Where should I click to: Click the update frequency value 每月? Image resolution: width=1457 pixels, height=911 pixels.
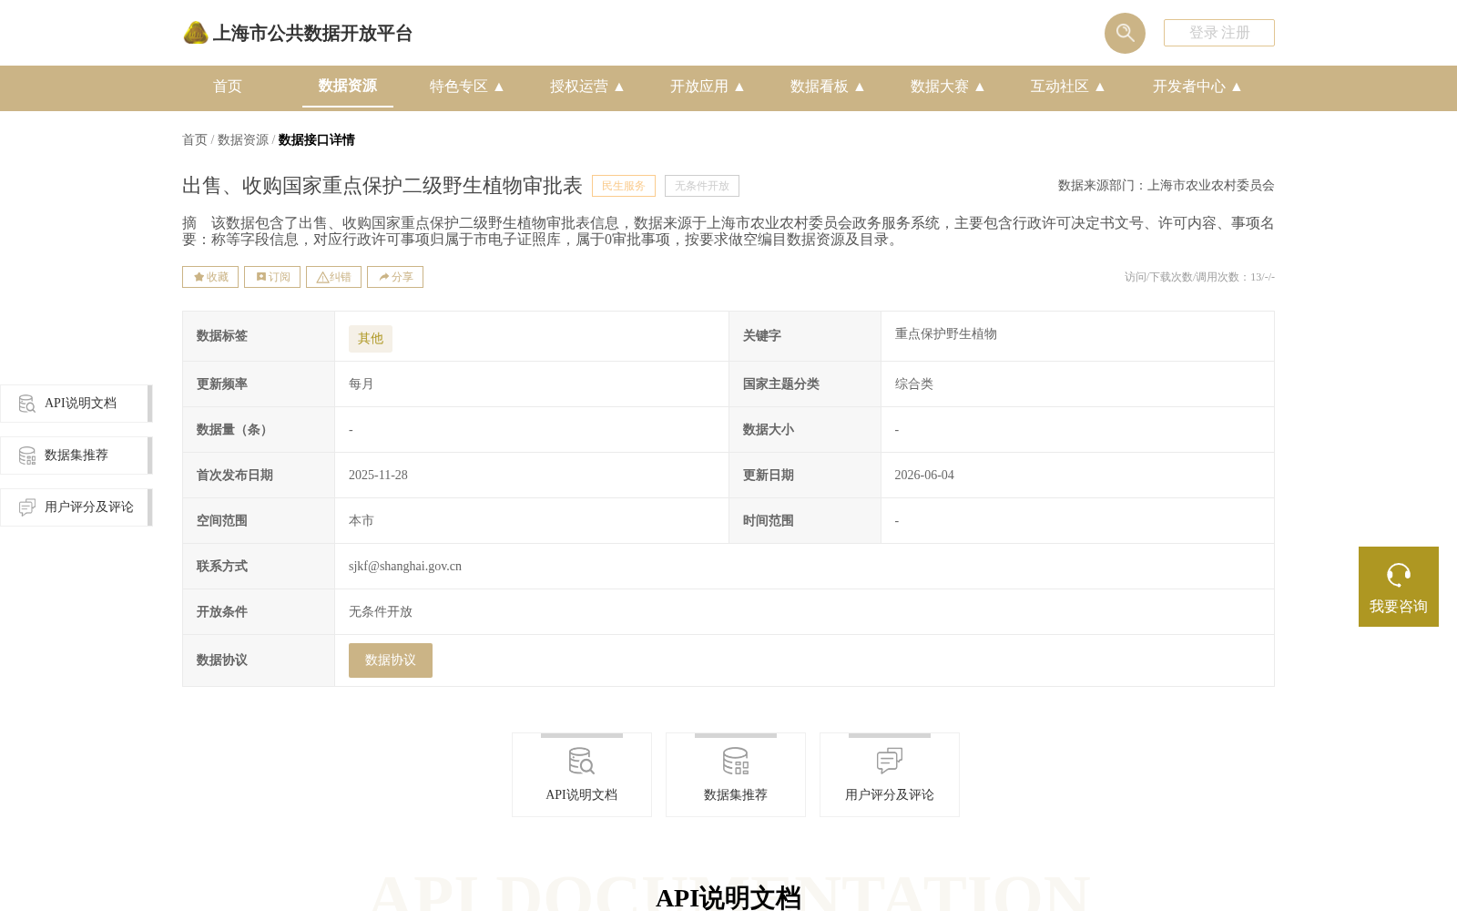(x=362, y=384)
